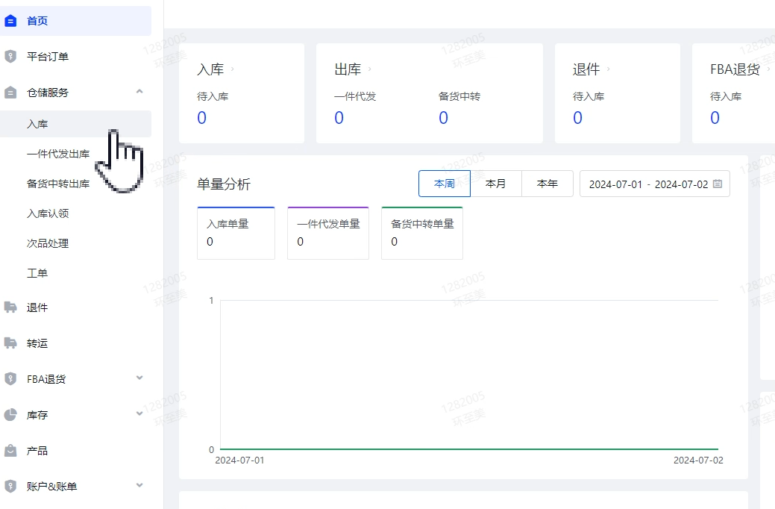Select the 一件代发单量 metric card
Viewport: 775px width, 509px height.
[328, 233]
